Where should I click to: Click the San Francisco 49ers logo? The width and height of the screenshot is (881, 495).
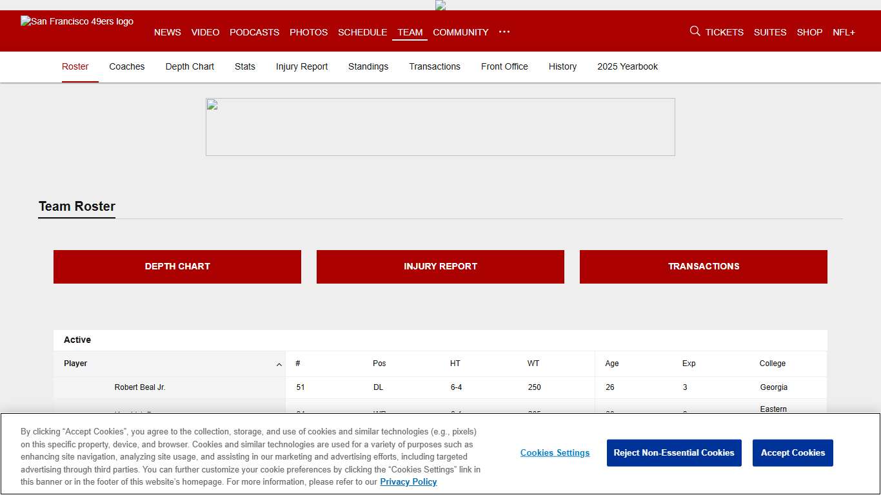77,21
